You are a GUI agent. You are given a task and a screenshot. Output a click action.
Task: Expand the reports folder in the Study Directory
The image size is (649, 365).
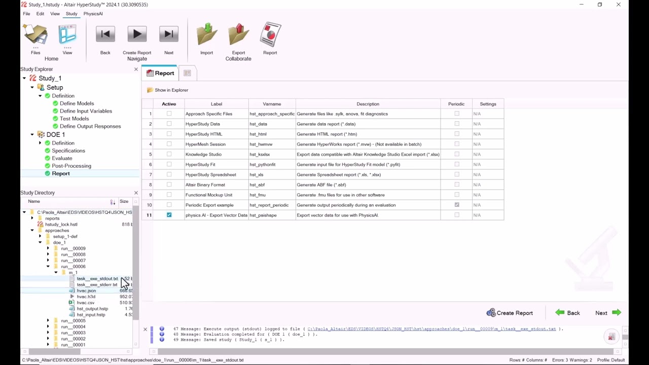point(32,218)
